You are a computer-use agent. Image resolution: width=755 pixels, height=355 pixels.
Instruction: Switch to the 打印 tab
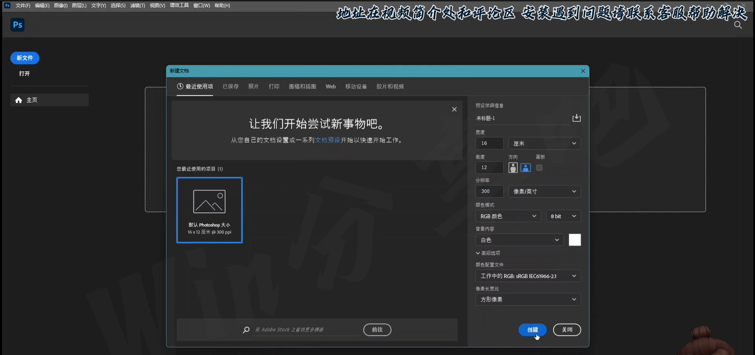tap(274, 87)
